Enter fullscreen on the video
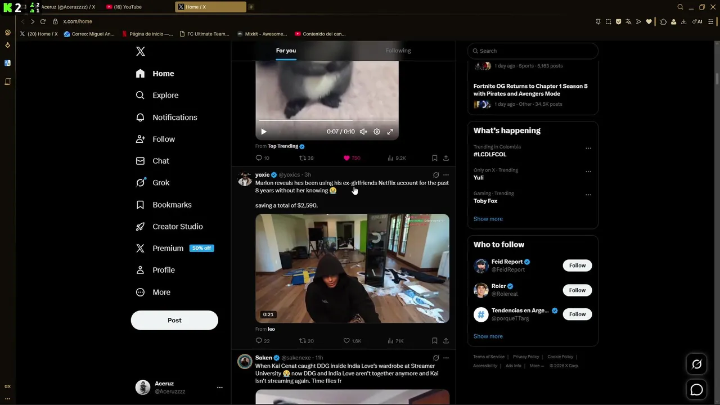The width and height of the screenshot is (720, 405). 390,132
